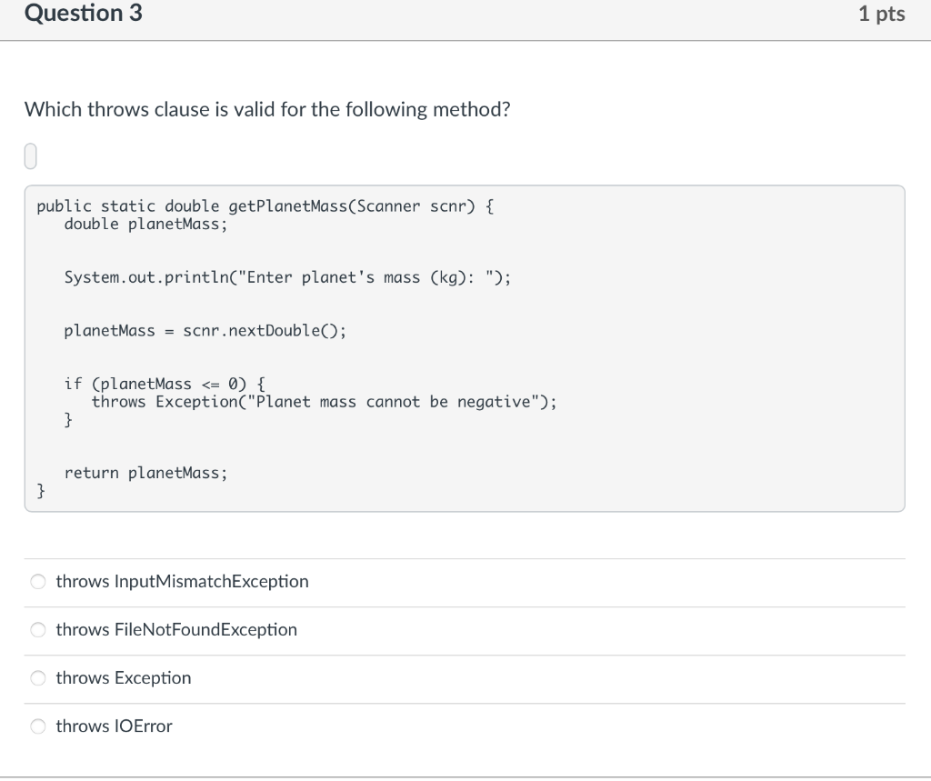Click the line "if (planetMass <= 0) {"
This screenshot has height=781, width=931.
[x=165, y=384]
